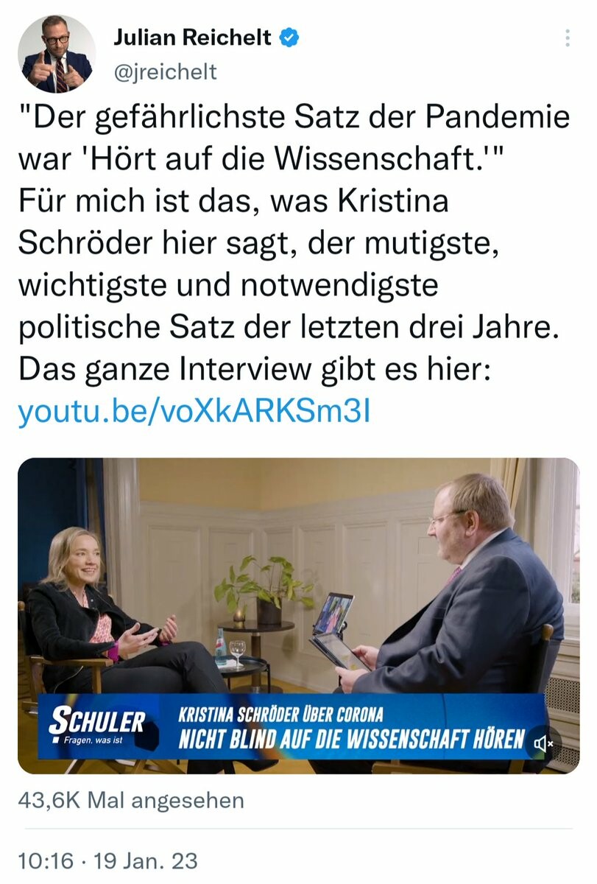
Task: Unmute the video with the speaker icon
Action: [545, 742]
